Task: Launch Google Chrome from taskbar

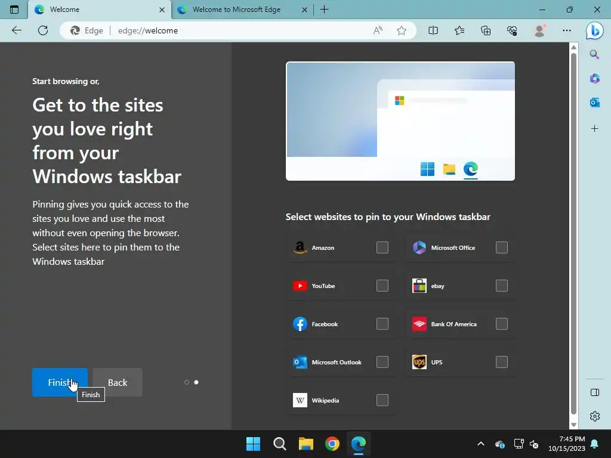Action: (332, 444)
